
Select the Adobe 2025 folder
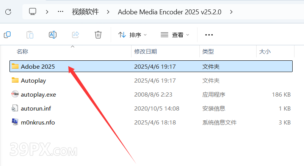point(151,66)
